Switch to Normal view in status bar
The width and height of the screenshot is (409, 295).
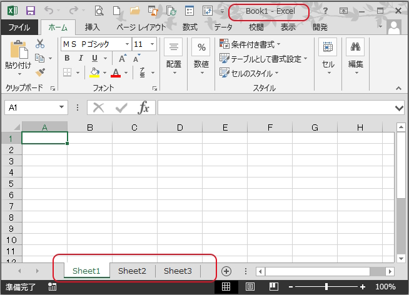[x=226, y=287]
